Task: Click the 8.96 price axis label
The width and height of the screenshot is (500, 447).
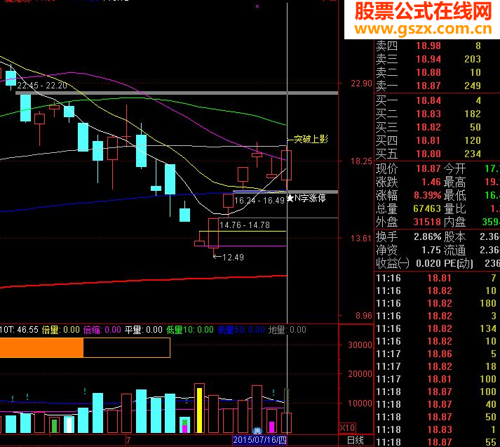Action: (364, 316)
